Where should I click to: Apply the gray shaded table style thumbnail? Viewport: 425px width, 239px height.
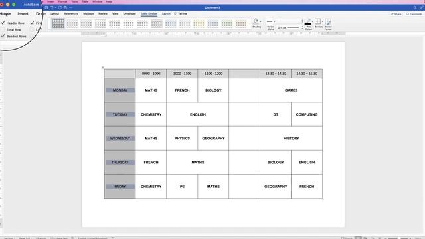(157, 24)
